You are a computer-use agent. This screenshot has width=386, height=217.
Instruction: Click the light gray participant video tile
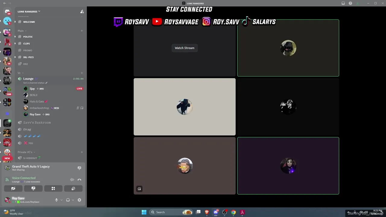tap(185, 107)
